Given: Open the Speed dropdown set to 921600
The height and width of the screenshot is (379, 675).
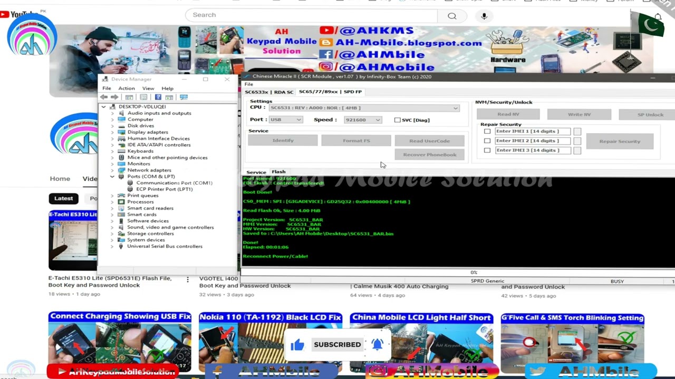Looking at the screenshot, I should pyautogui.click(x=362, y=120).
